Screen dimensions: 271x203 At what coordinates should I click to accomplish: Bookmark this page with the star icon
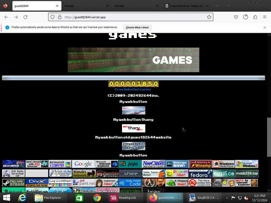209,17
